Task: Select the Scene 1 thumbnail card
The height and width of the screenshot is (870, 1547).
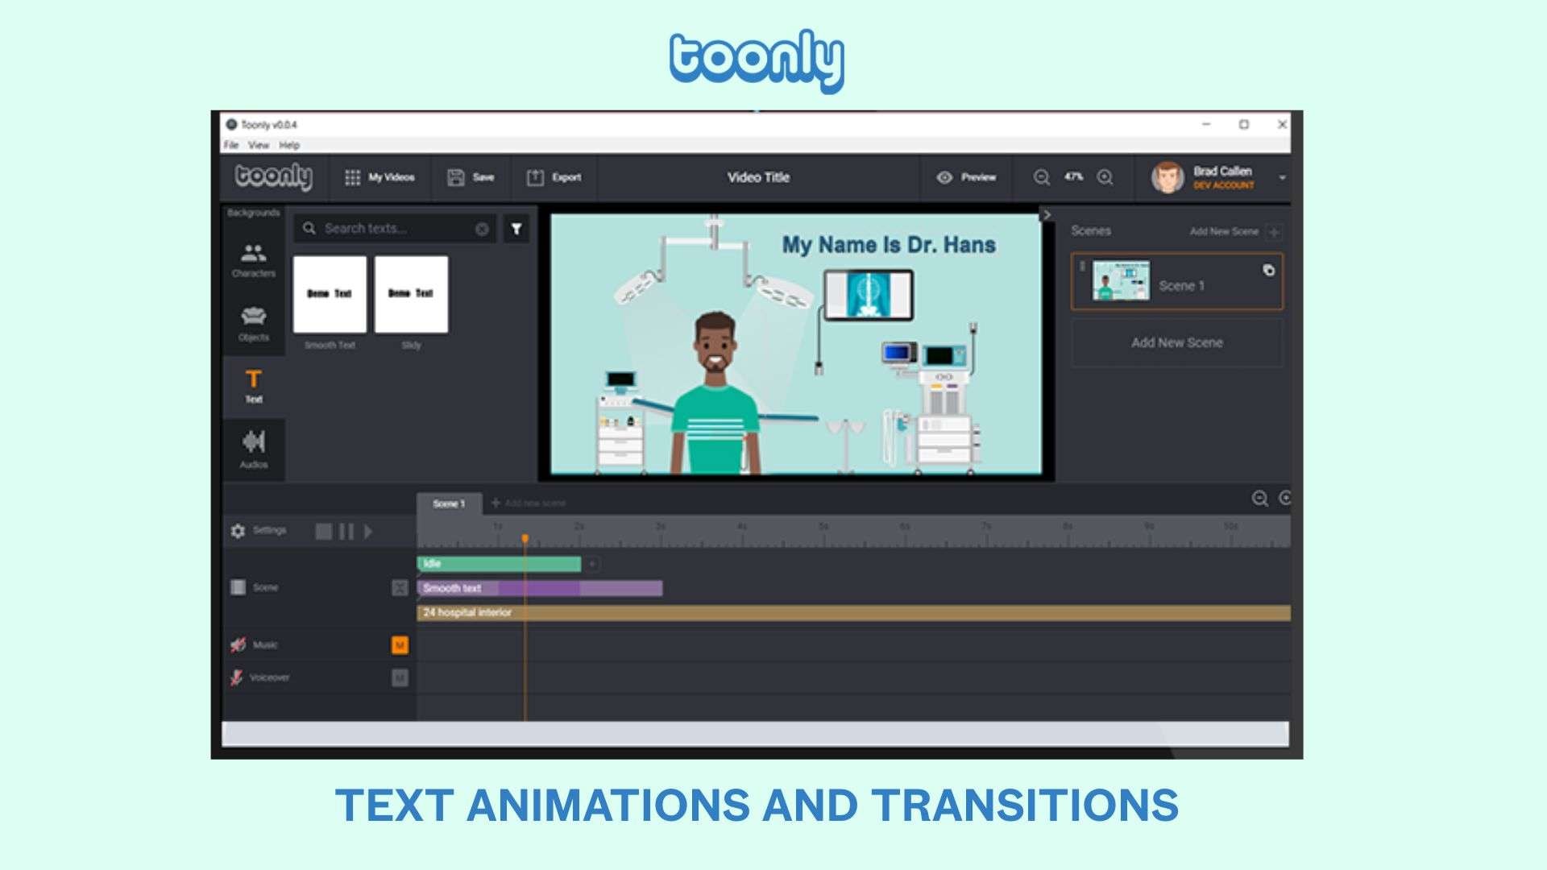Action: (x=1176, y=282)
